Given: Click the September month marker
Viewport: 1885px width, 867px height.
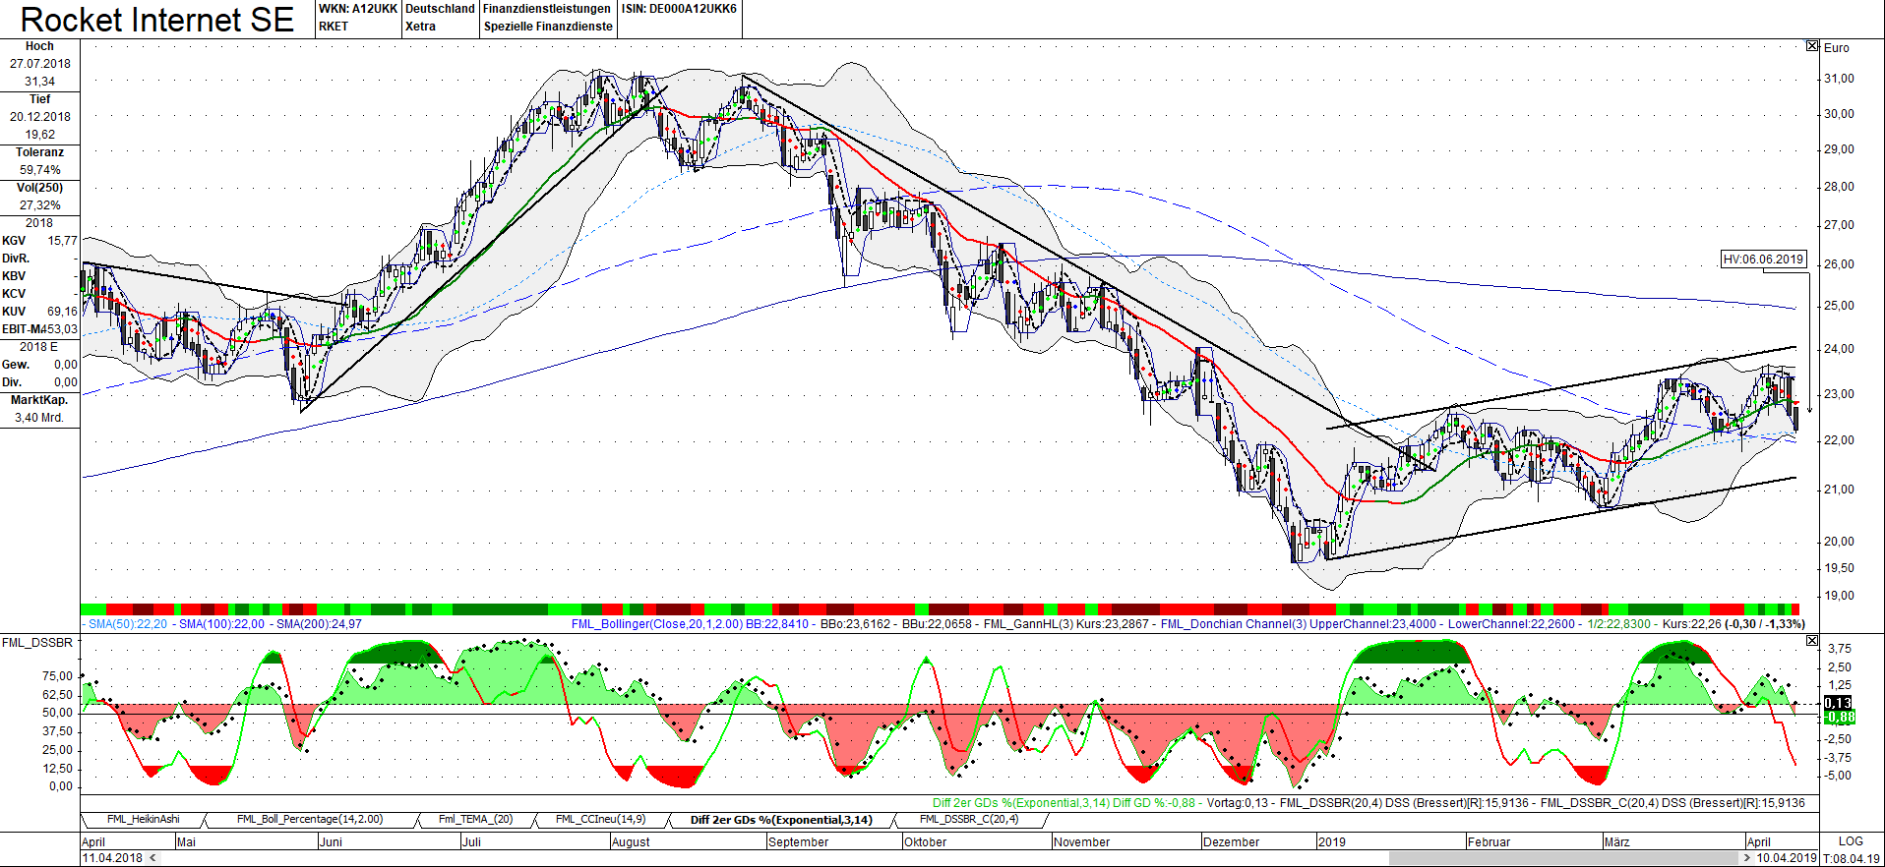Looking at the screenshot, I should pyautogui.click(x=799, y=841).
